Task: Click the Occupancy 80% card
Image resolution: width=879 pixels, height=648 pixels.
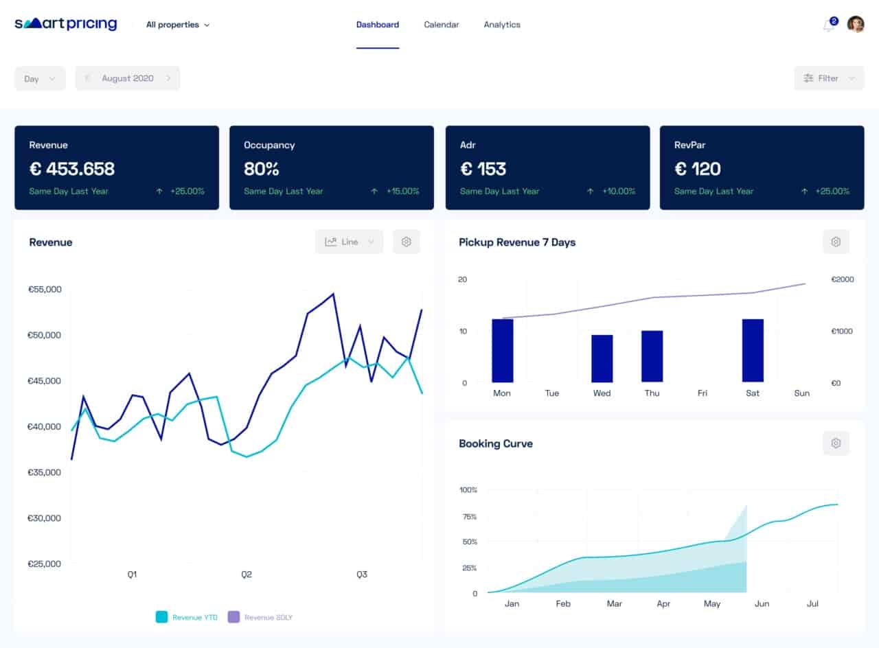Action: (x=332, y=167)
